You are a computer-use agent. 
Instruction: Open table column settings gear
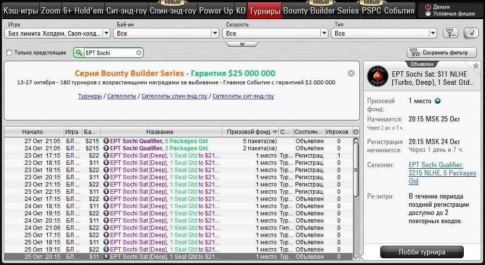356,132
